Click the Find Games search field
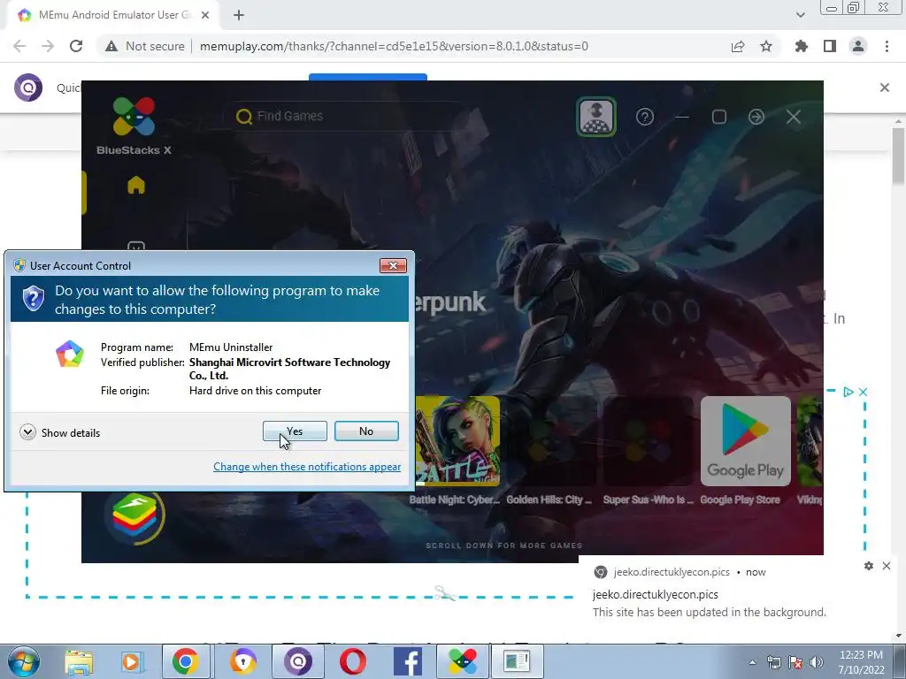 347,116
